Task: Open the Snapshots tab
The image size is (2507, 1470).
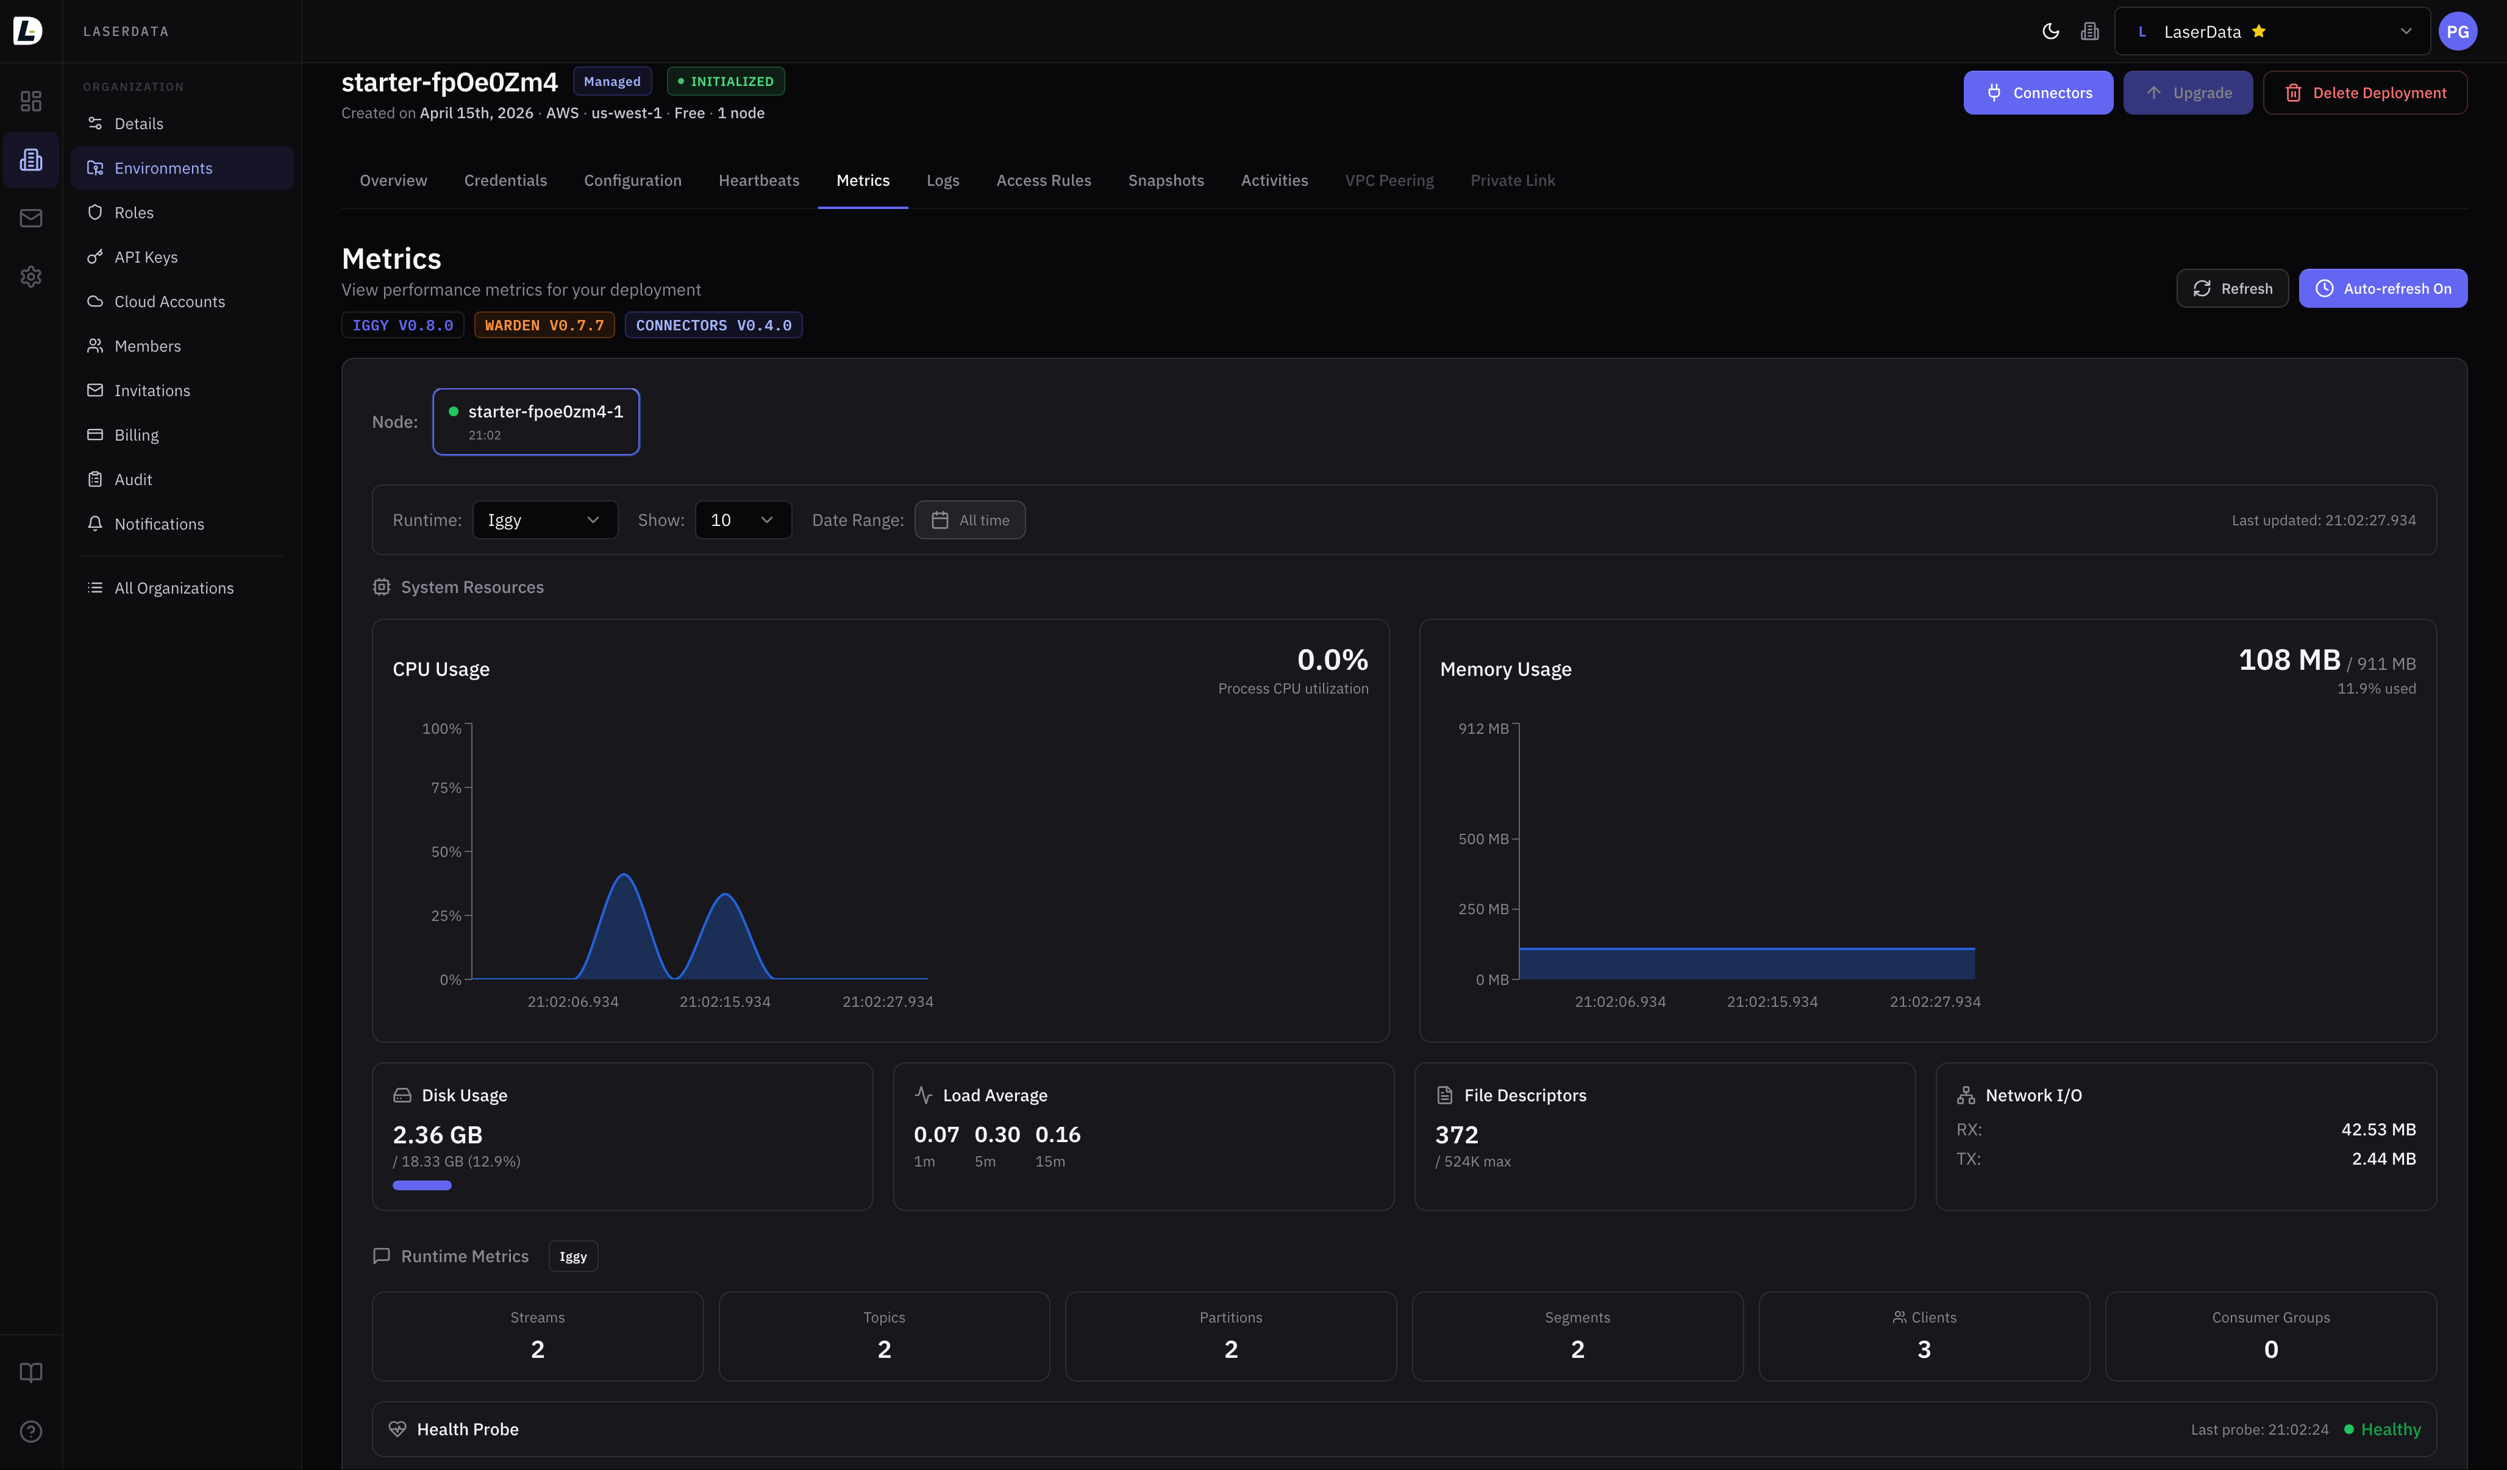Action: click(x=1166, y=180)
